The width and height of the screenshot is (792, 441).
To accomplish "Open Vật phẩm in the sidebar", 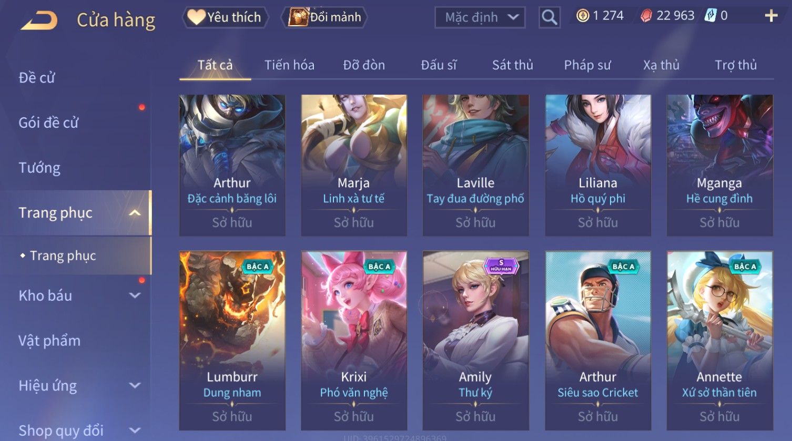I will pyautogui.click(x=49, y=341).
